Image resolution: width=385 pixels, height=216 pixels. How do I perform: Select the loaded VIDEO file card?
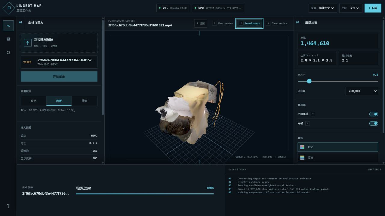tap(59, 62)
